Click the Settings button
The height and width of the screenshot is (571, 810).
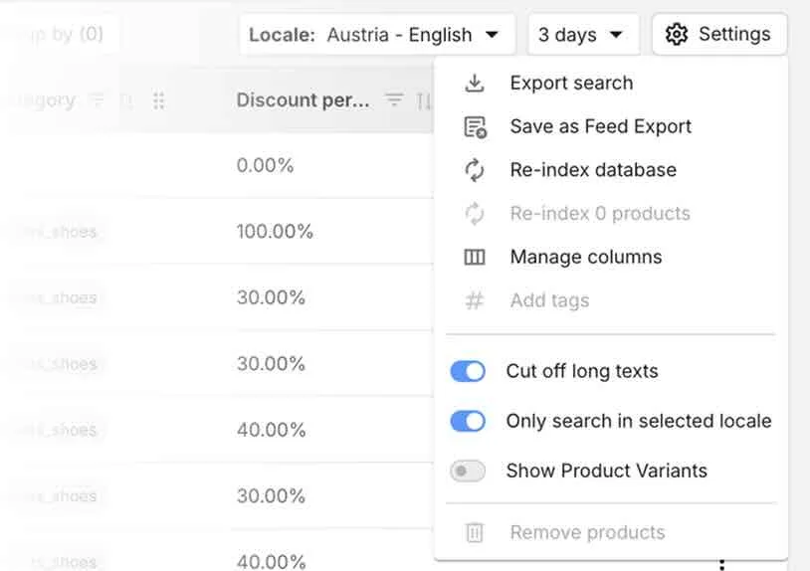pos(719,35)
